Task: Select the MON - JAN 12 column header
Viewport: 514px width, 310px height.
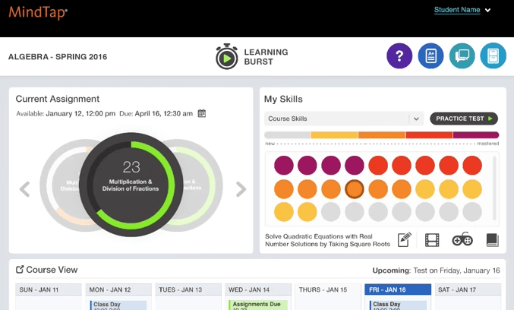Action: click(118, 289)
